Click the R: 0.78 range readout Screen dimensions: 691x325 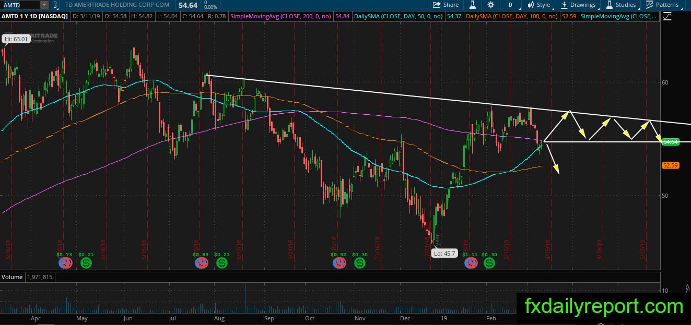[217, 17]
